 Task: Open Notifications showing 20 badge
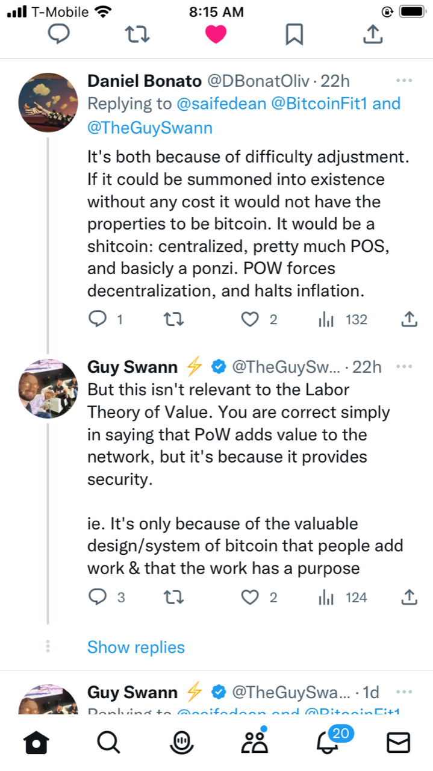coord(328,743)
